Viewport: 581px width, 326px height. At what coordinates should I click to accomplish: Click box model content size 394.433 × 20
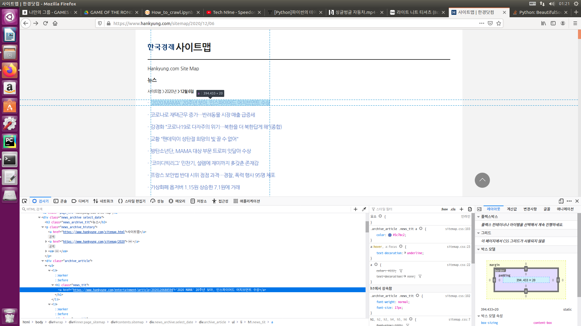coord(526,280)
